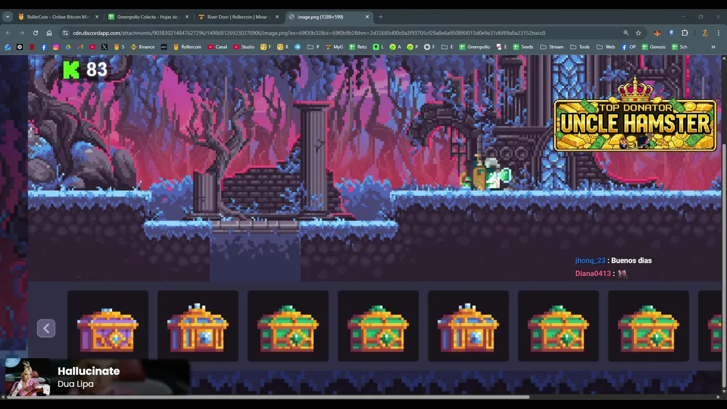Open the Stream bookmarks folder

[551, 47]
